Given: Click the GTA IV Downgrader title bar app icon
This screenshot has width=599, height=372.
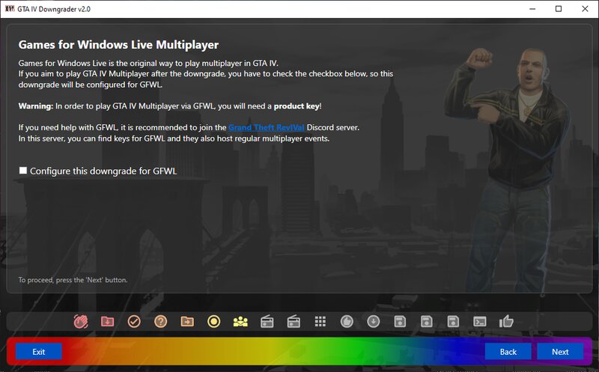Looking at the screenshot, I should click(10, 9).
